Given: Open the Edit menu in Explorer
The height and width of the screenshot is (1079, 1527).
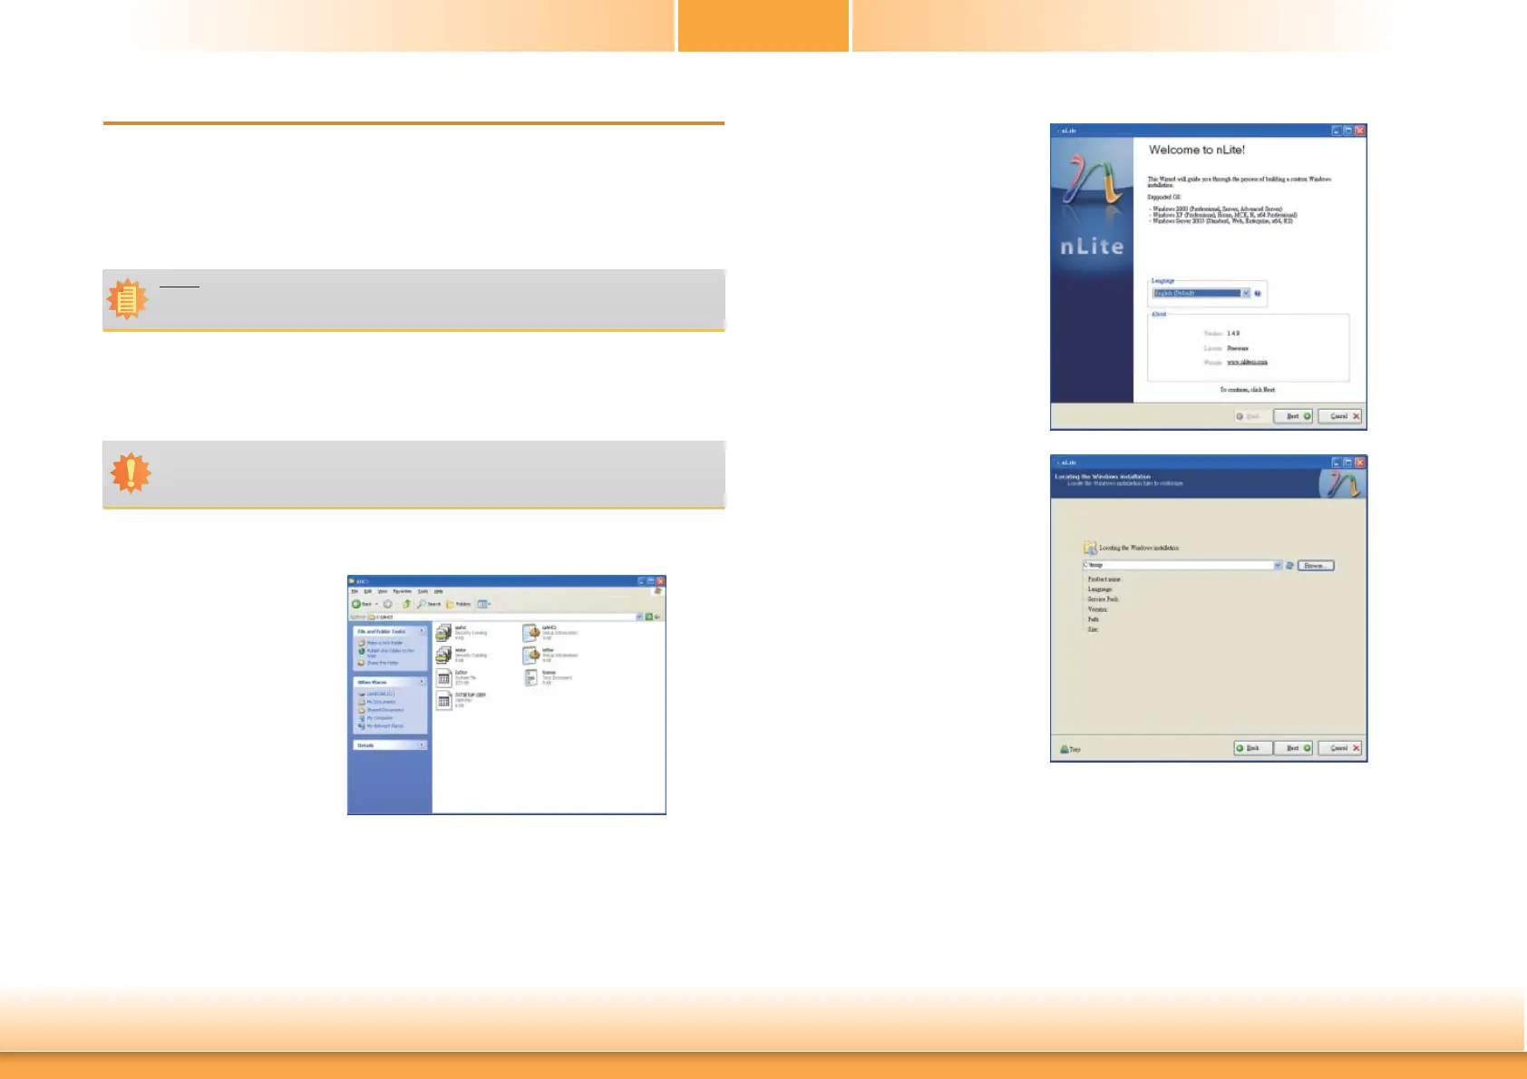Looking at the screenshot, I should [368, 591].
